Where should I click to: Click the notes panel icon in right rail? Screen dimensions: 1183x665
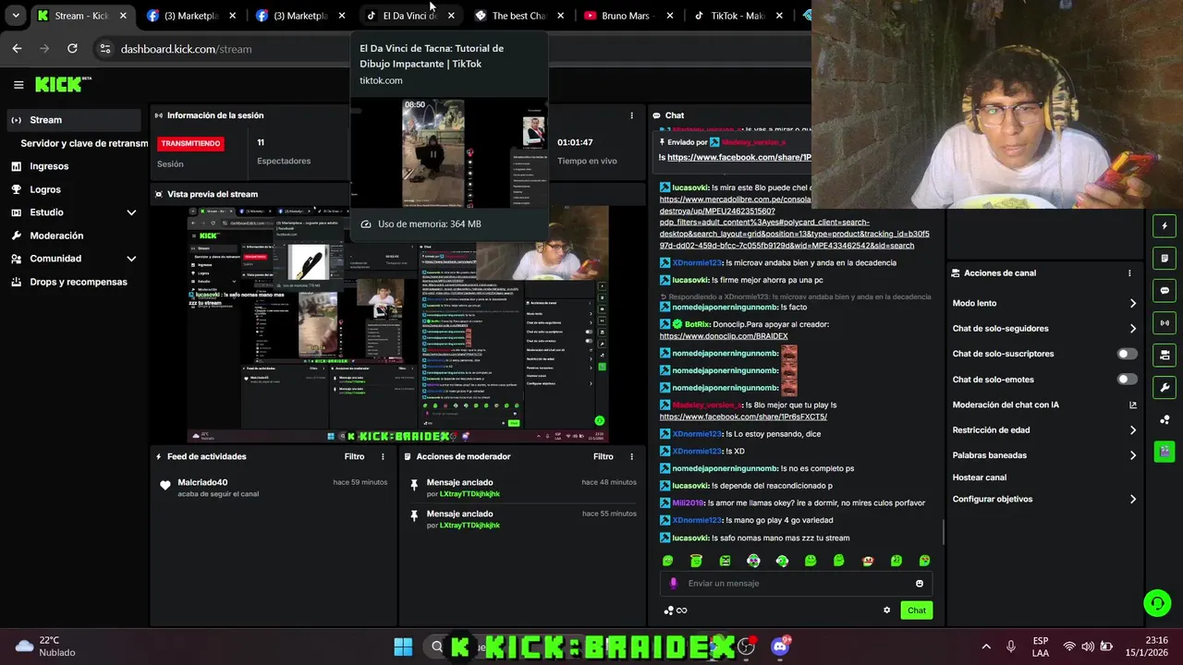point(1165,258)
